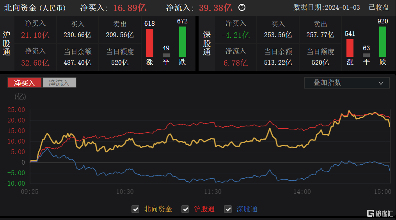Screen dimensions: 396x220
Task: Click the 10:30 time axis label
Action: pyautogui.click(x=125, y=192)
